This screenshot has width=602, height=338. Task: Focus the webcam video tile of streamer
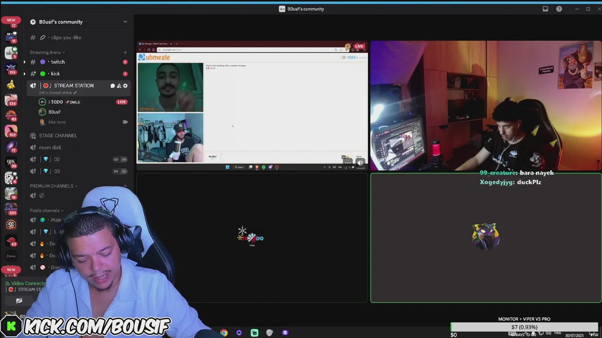[x=485, y=106]
